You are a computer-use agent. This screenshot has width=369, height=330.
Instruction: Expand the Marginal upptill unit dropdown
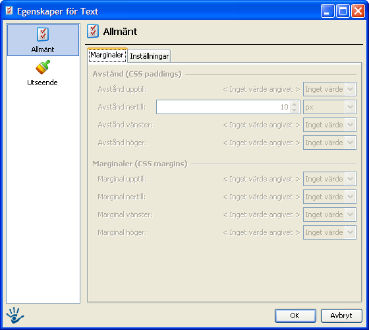click(329, 179)
